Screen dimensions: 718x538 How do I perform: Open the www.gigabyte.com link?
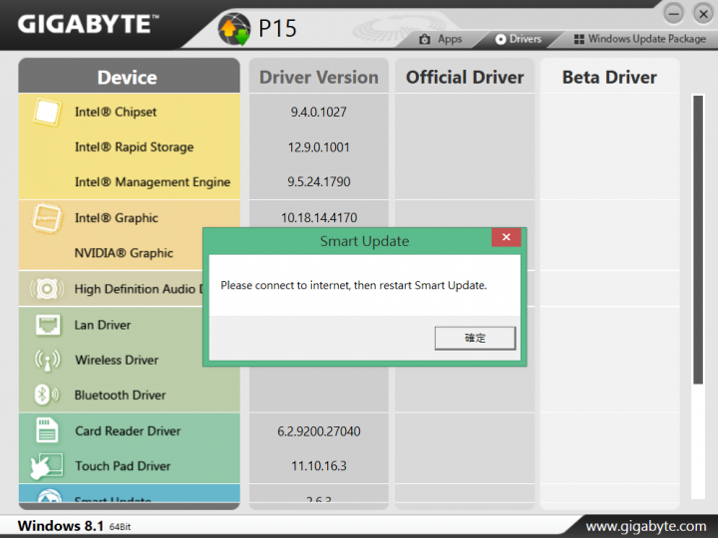click(645, 526)
